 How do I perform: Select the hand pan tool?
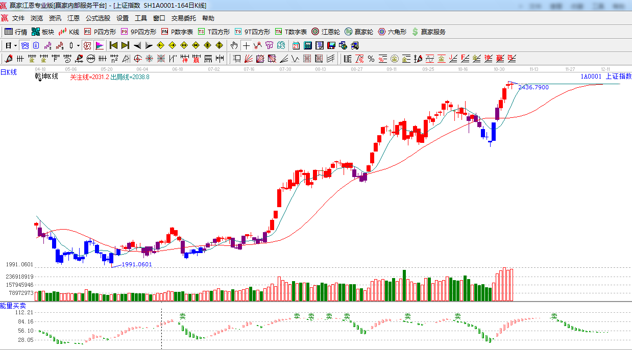pos(234,45)
